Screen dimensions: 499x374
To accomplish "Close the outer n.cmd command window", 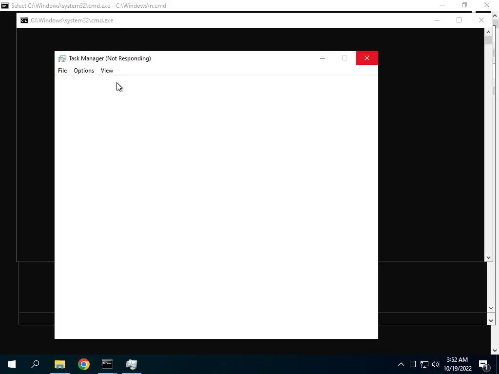I will click(x=487, y=5).
